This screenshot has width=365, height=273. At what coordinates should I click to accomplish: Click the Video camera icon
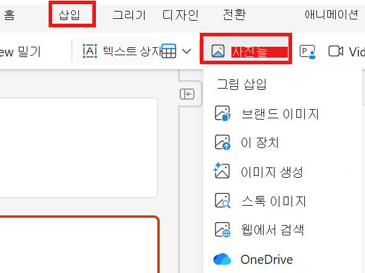tap(335, 51)
